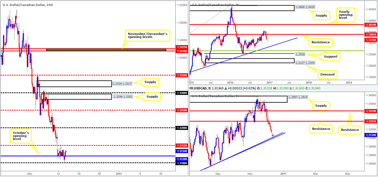Click "Mar" on the daily time axis
The image size is (378, 177).
coord(315,174)
